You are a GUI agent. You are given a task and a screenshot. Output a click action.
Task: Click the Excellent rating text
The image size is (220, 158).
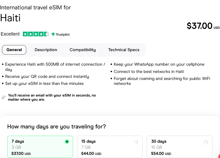coord(10,34)
